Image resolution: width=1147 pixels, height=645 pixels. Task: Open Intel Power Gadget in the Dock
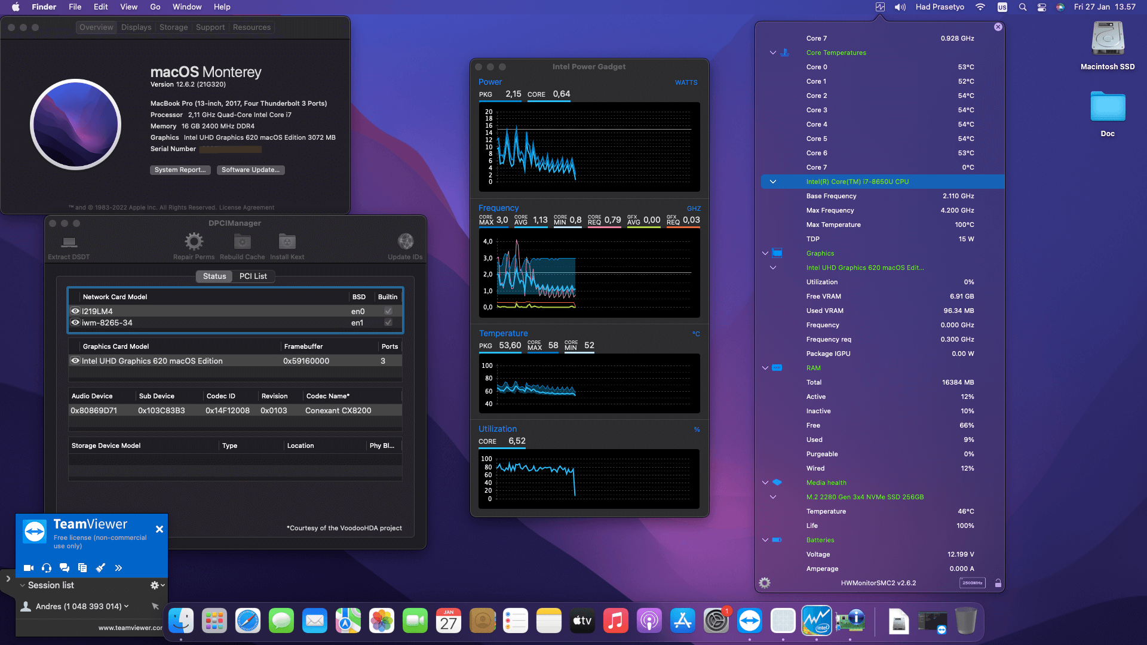point(817,621)
